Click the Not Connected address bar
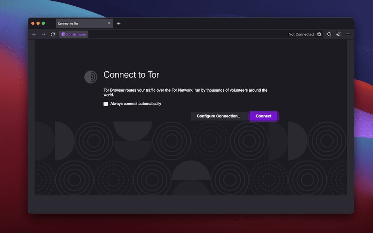The width and height of the screenshot is (373, 233). 301,34
